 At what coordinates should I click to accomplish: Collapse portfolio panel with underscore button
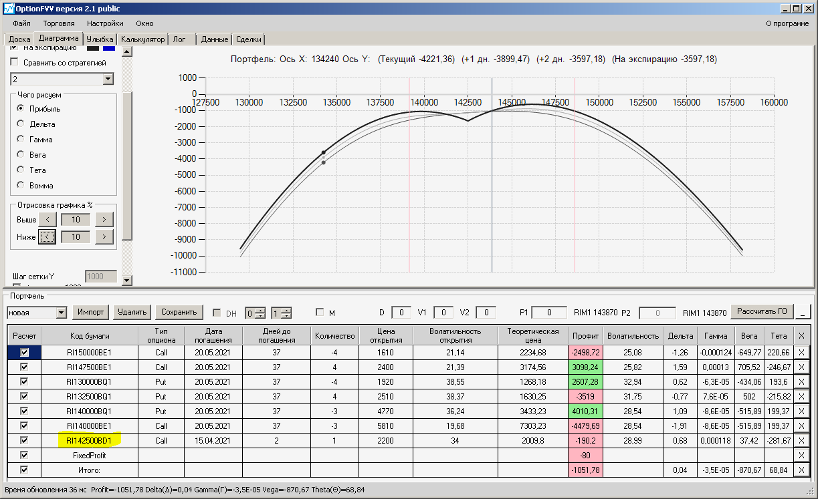click(803, 312)
